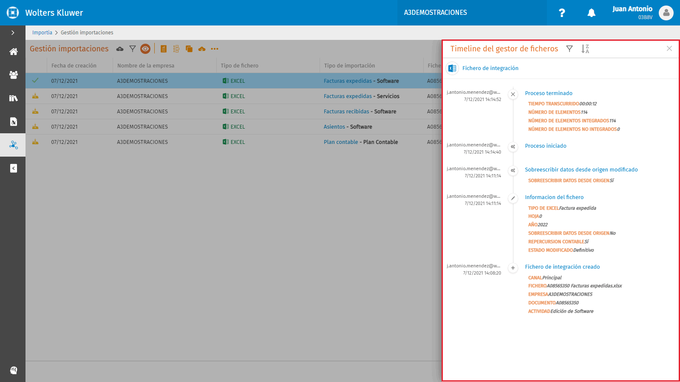The image size is (680, 382).
Task: Click the status icon on the Asientos - Software row
Action: tap(35, 126)
